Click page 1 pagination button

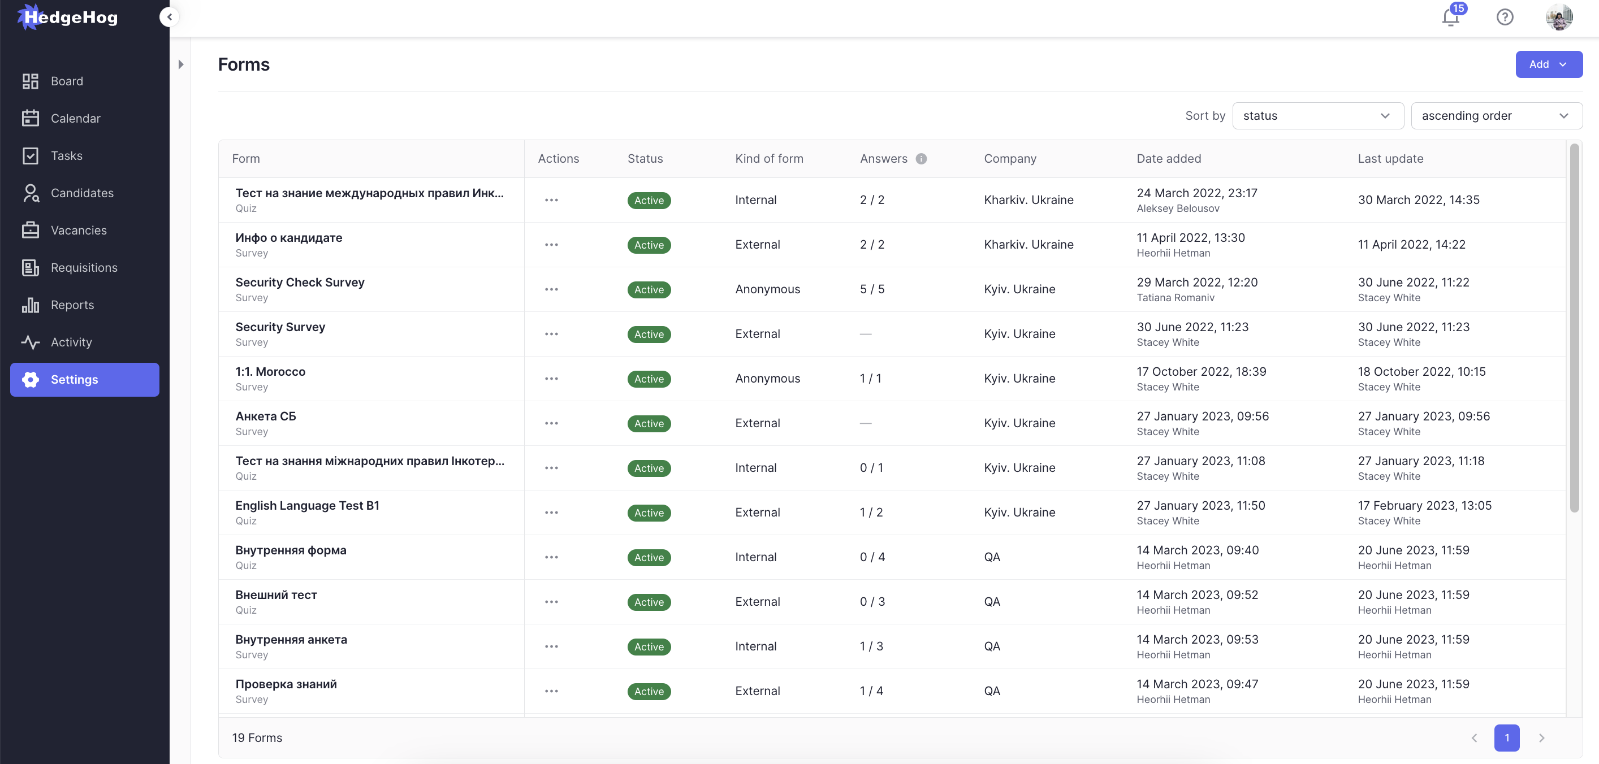coord(1506,738)
